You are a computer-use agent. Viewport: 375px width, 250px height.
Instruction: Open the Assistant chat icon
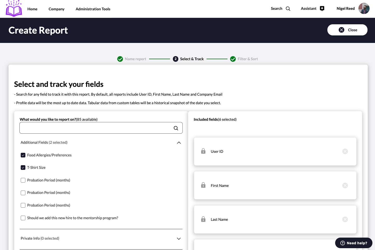322,9
